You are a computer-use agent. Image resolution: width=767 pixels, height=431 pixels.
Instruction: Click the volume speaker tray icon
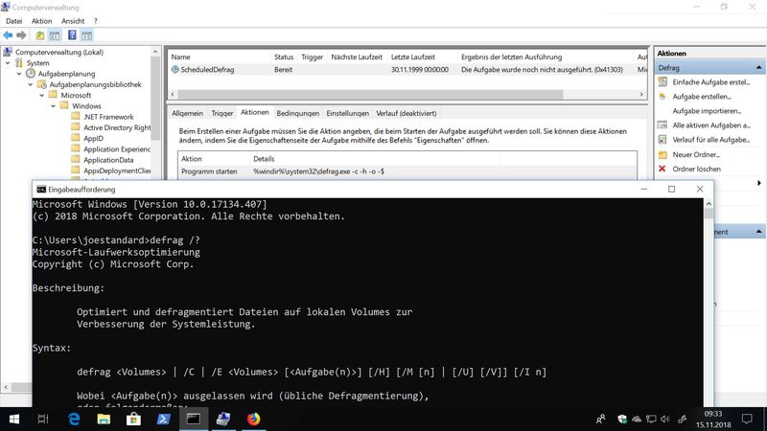pos(664,419)
